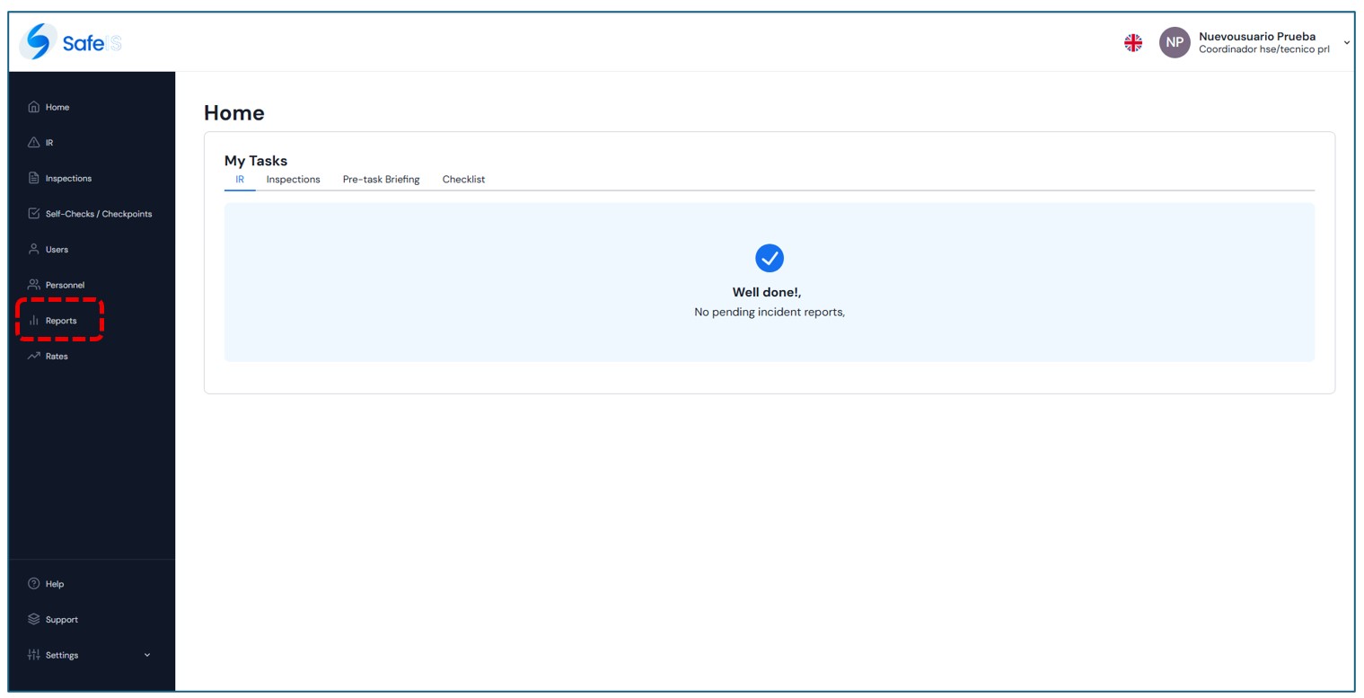Open Inspections via its document icon
The image size is (1364, 698).
34,178
